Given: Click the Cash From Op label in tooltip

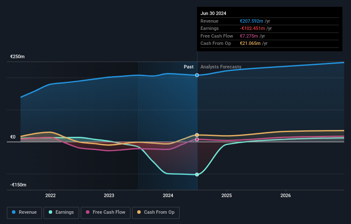Looking at the screenshot, I should pyautogui.click(x=215, y=44).
